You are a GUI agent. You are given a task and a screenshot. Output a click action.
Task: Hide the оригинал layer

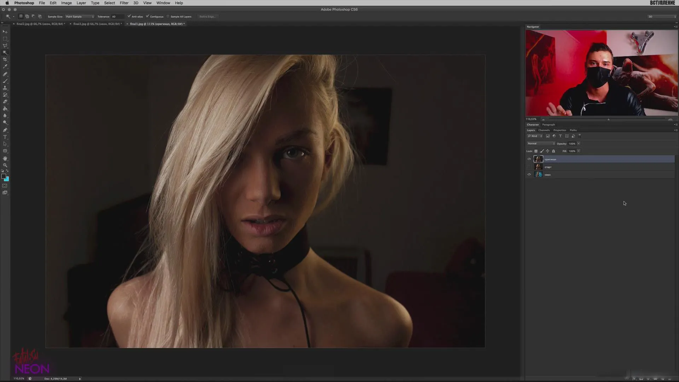[529, 159]
